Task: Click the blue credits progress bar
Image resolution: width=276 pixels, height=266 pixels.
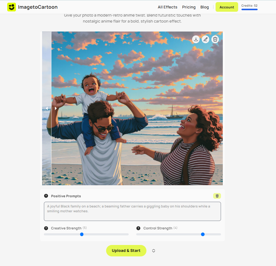Action: click(x=250, y=10)
